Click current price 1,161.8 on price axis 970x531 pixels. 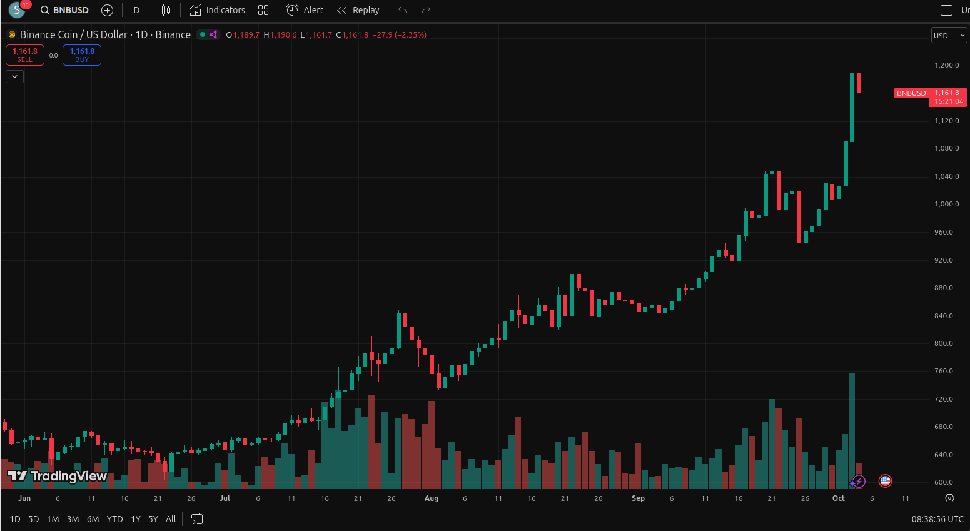tap(947, 93)
